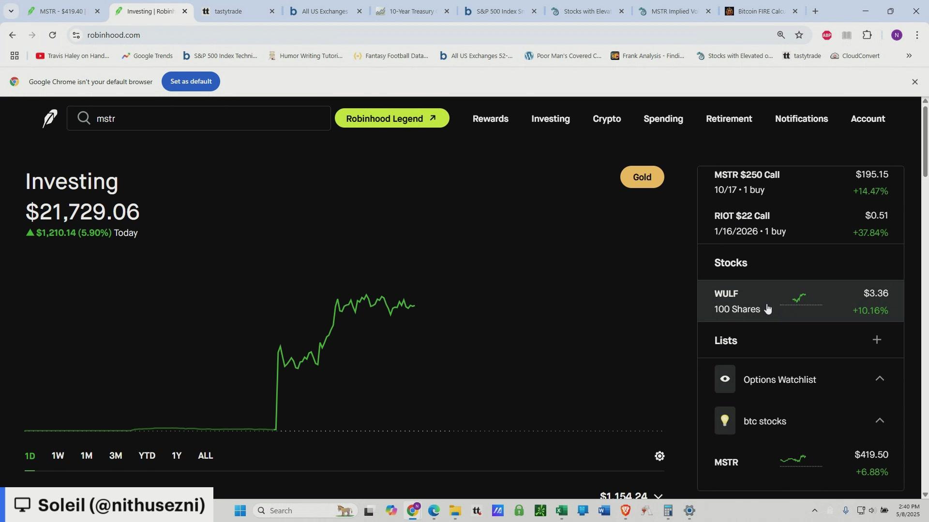Image resolution: width=929 pixels, height=522 pixels.
Task: Show hidden system tray icons
Action: click(814, 510)
